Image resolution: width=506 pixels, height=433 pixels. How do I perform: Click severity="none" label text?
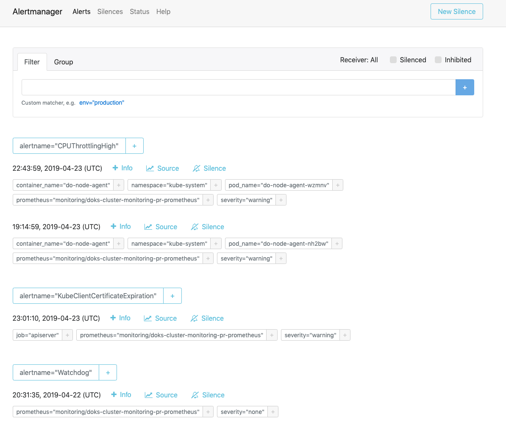pos(242,412)
